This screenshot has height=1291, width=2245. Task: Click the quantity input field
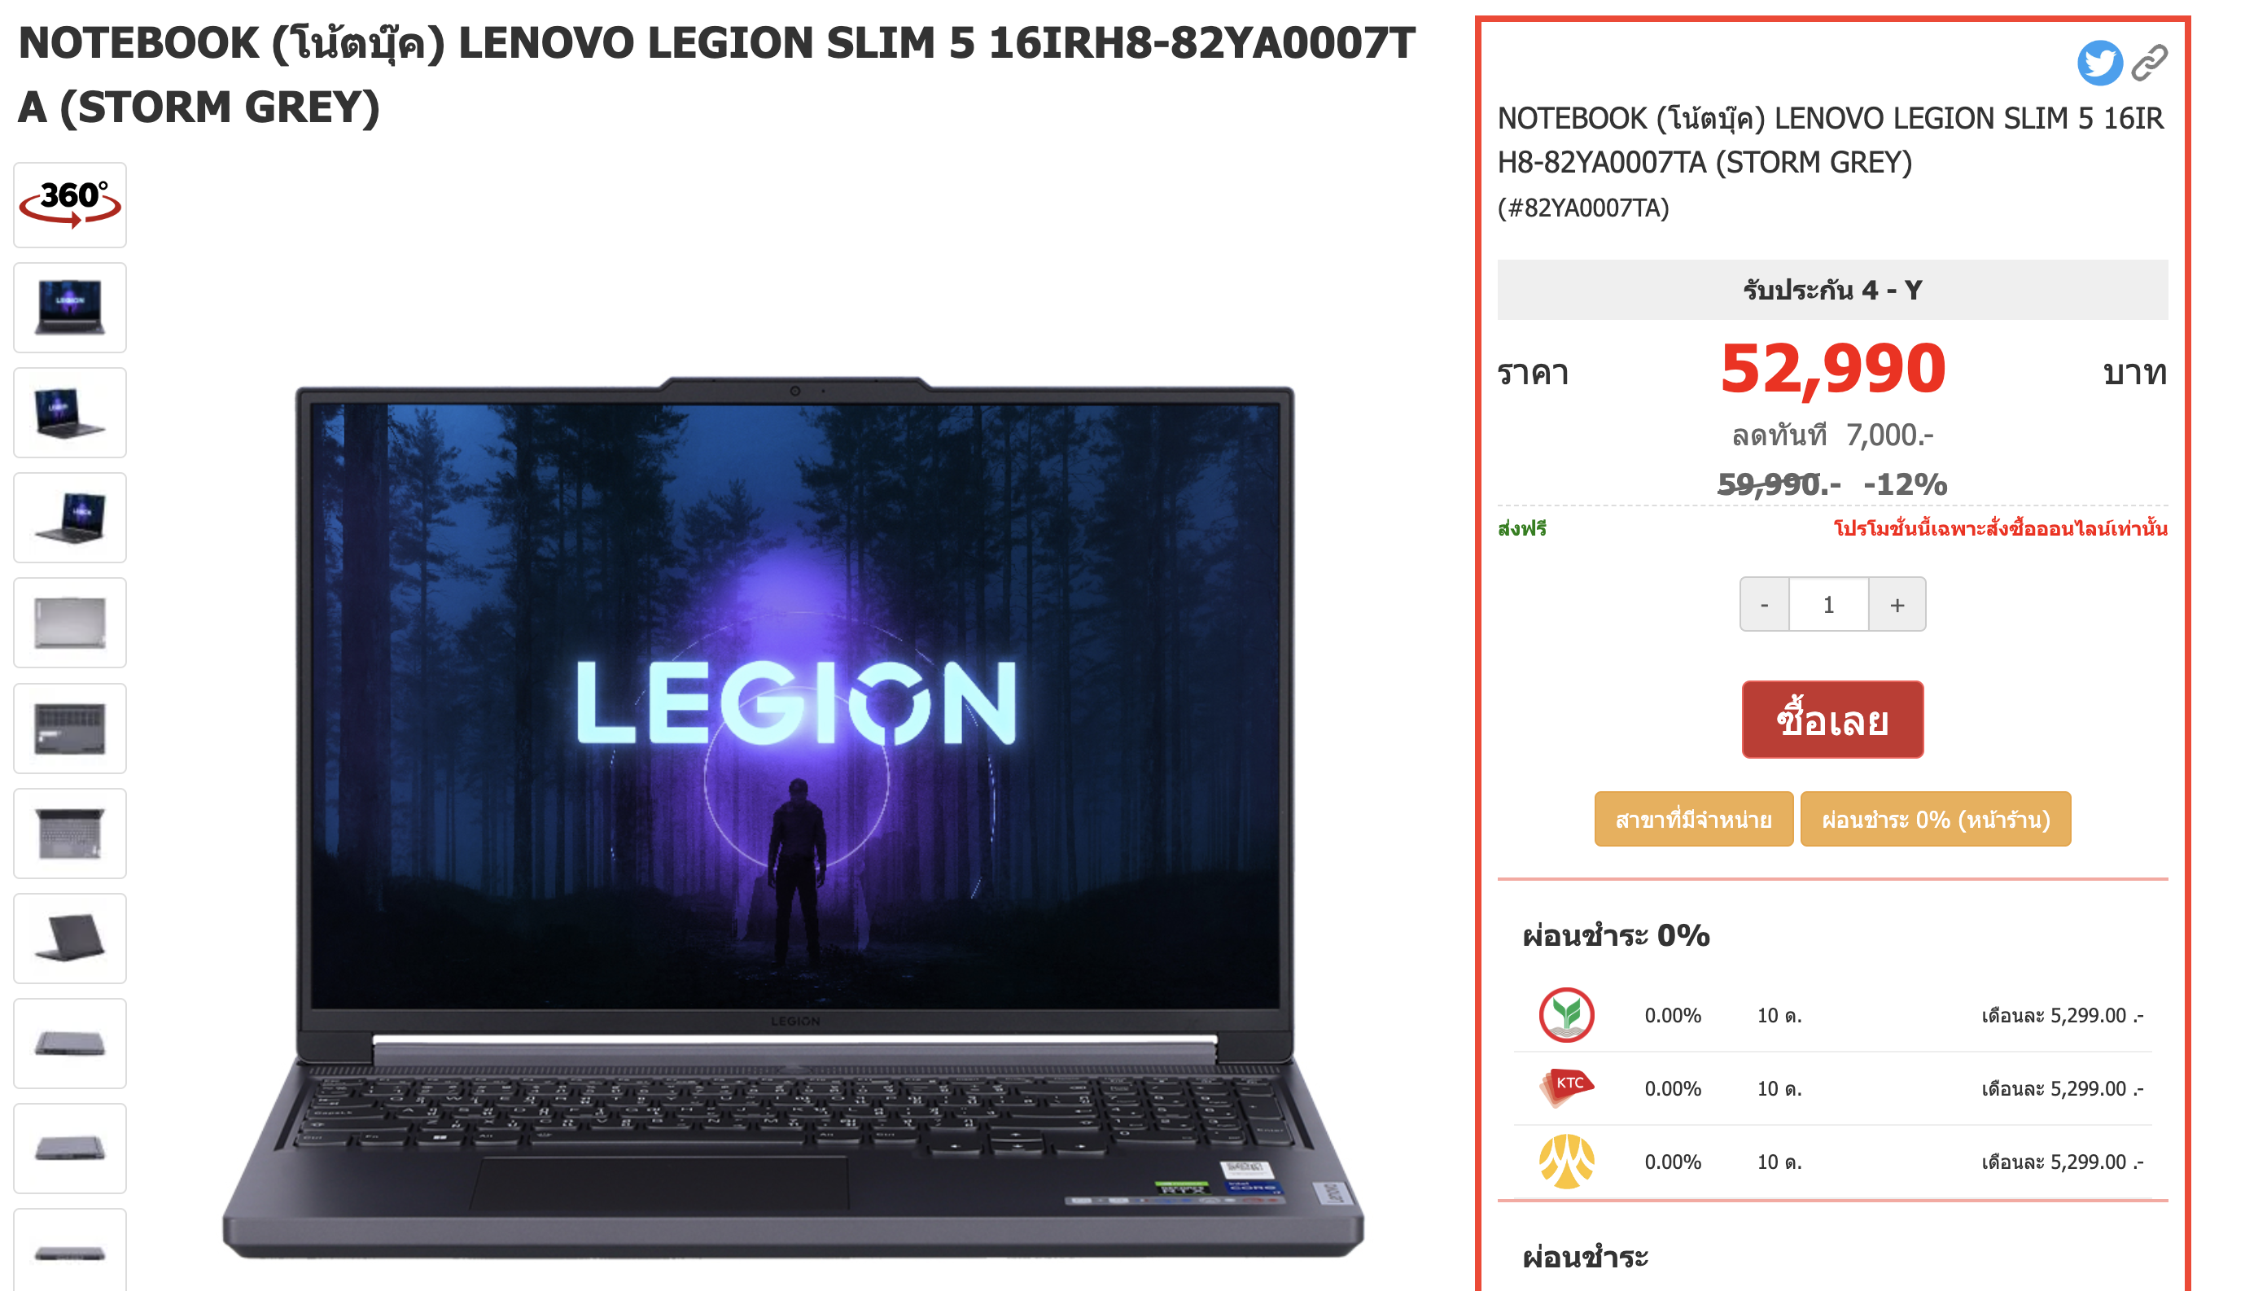tap(1828, 605)
